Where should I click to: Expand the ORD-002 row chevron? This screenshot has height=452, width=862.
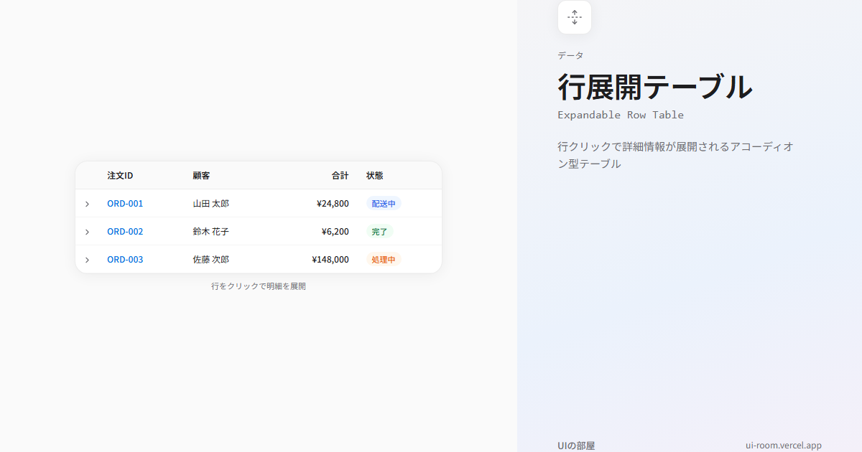[87, 232]
